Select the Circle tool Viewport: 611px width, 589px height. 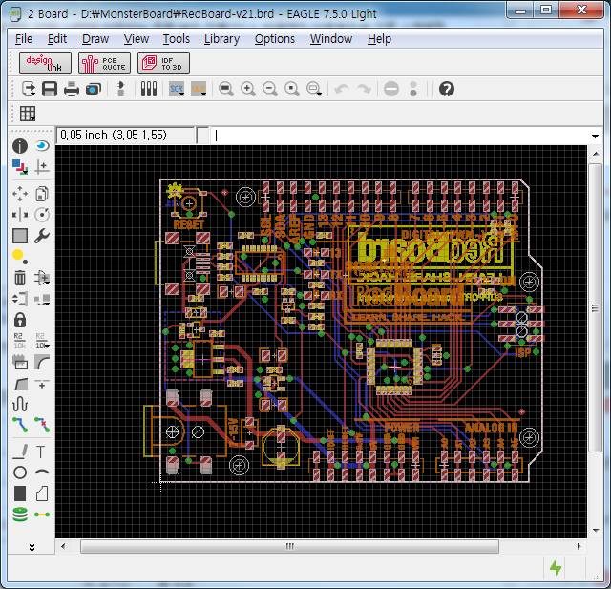click(20, 473)
